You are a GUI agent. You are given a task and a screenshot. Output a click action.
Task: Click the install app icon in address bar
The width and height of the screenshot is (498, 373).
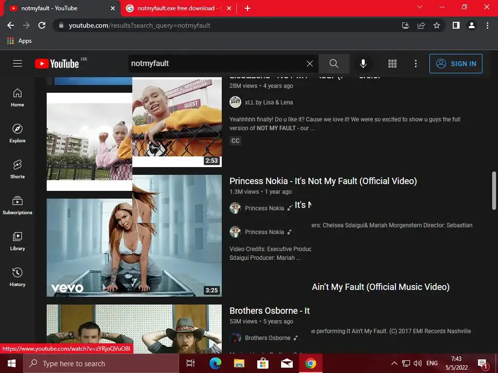pos(405,25)
